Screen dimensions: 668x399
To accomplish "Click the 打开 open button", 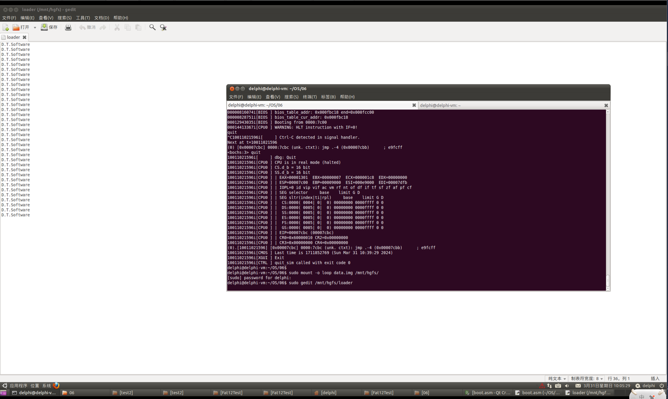I will pyautogui.click(x=21, y=28).
